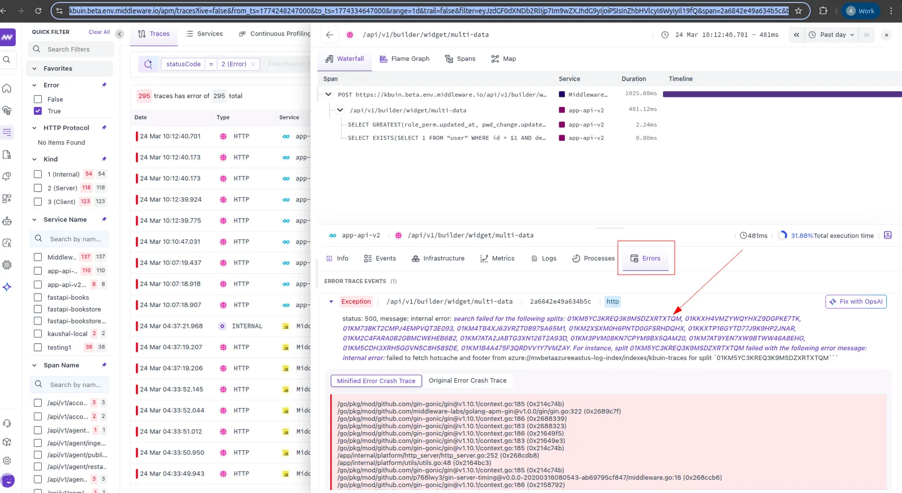Open the AI sparkle icon in the left sidebar
The image size is (902, 493).
click(7, 287)
